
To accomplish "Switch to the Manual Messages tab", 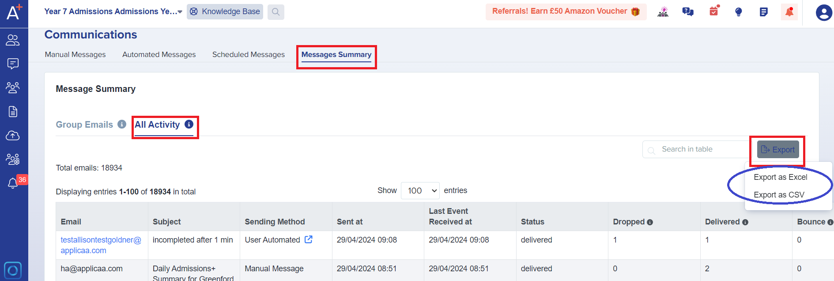I will (75, 54).
